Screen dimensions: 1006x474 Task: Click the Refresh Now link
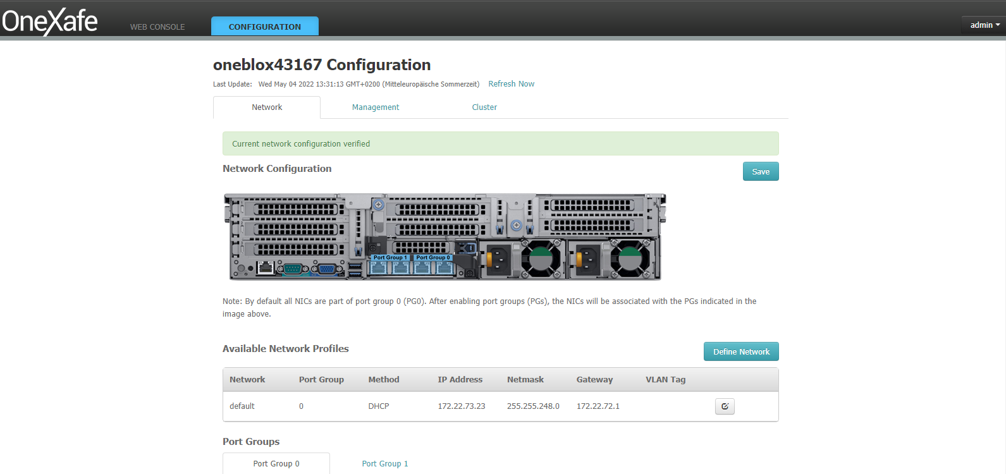[x=511, y=84]
